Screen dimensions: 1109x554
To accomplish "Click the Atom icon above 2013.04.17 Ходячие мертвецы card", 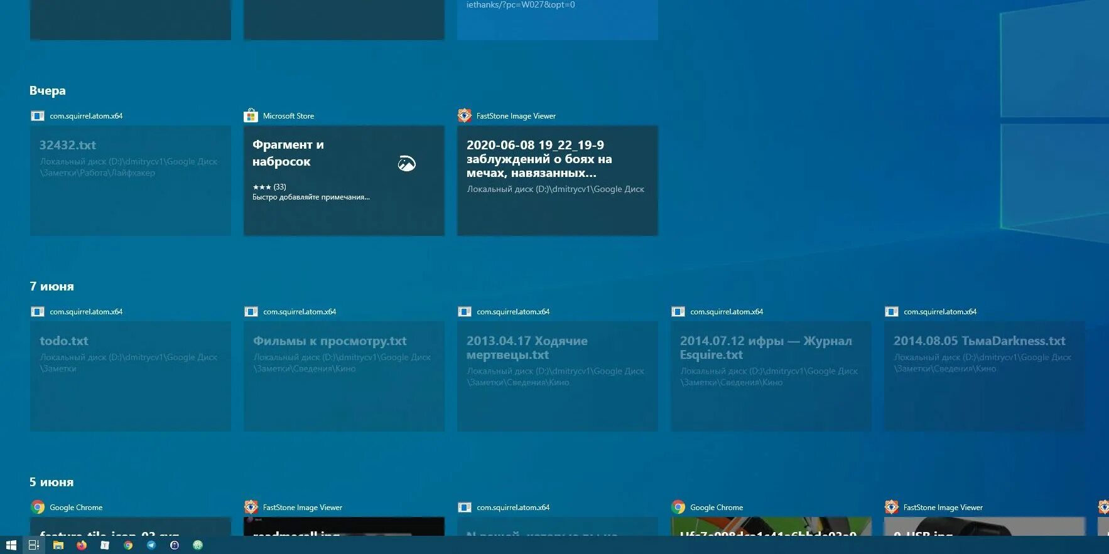I will [x=465, y=311].
